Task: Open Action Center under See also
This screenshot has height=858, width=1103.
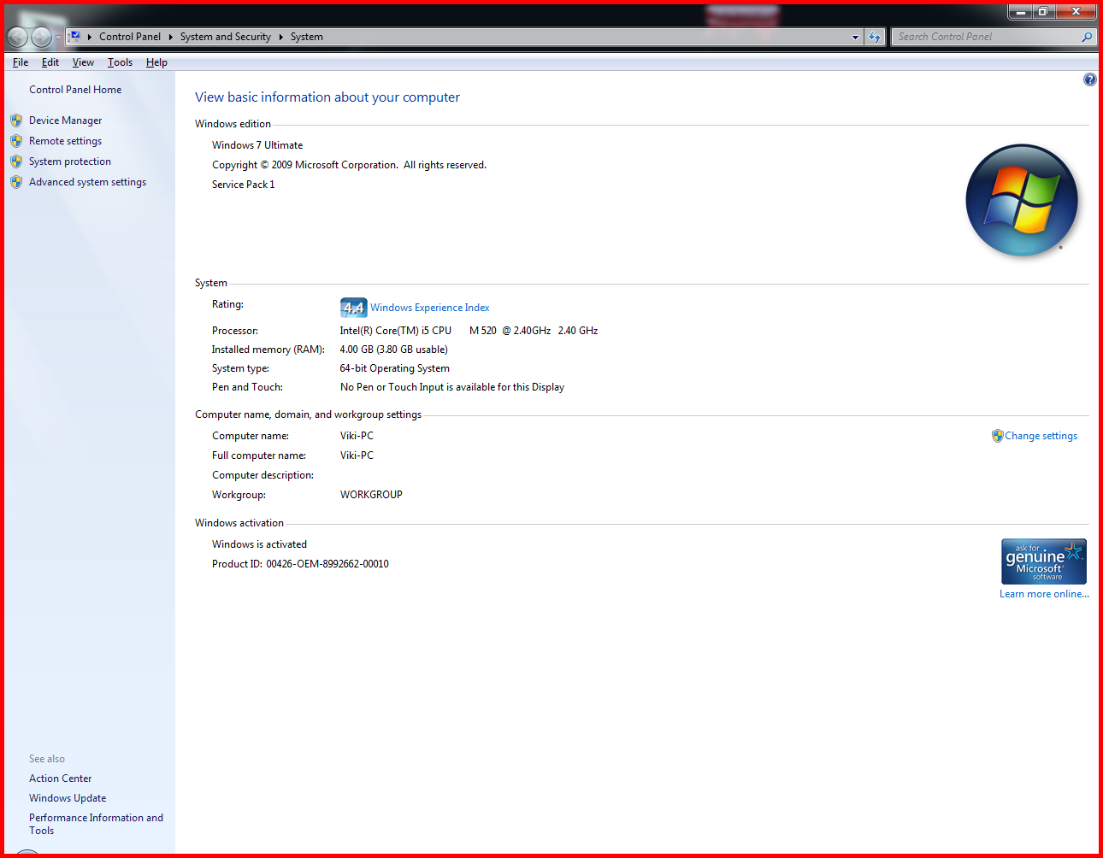Action: point(60,779)
